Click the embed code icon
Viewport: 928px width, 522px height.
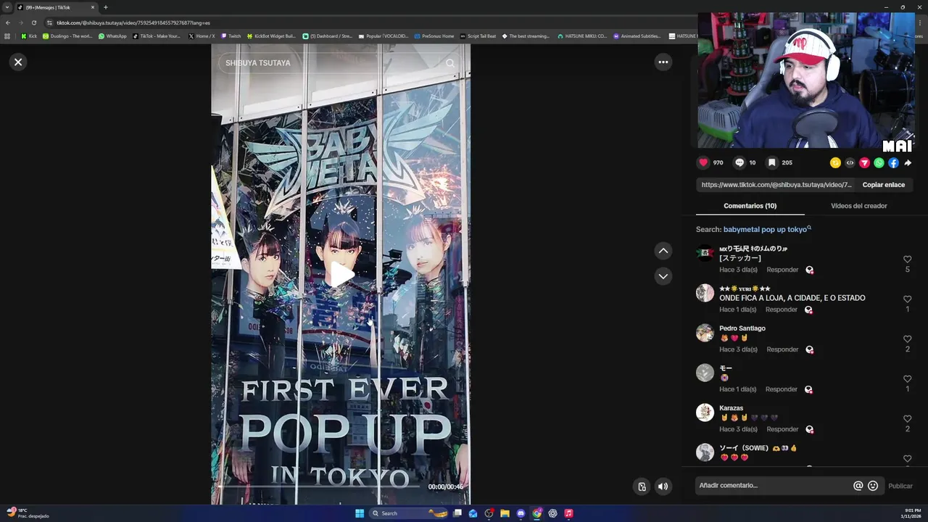850,163
